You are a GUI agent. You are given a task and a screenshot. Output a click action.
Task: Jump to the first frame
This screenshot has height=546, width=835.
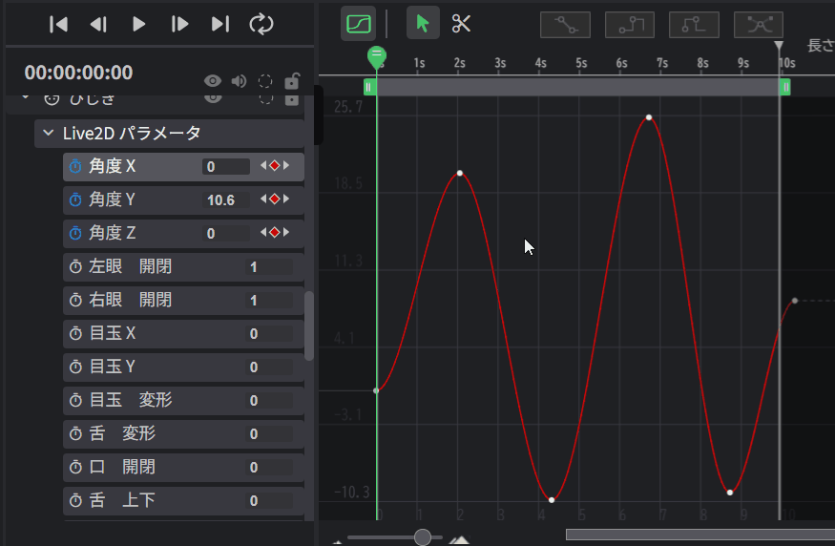coord(58,24)
